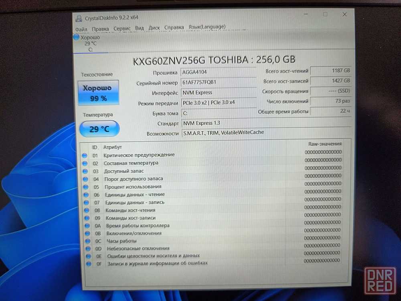Click status icon for Ошибки целостности носителя row
Image resolution: width=401 pixels, height=301 pixels.
pos(89,256)
